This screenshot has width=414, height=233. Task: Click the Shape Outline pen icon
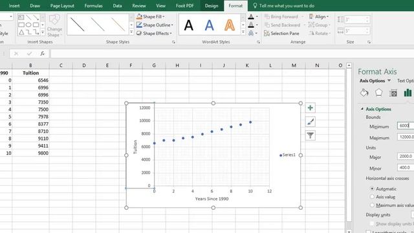[139, 25]
